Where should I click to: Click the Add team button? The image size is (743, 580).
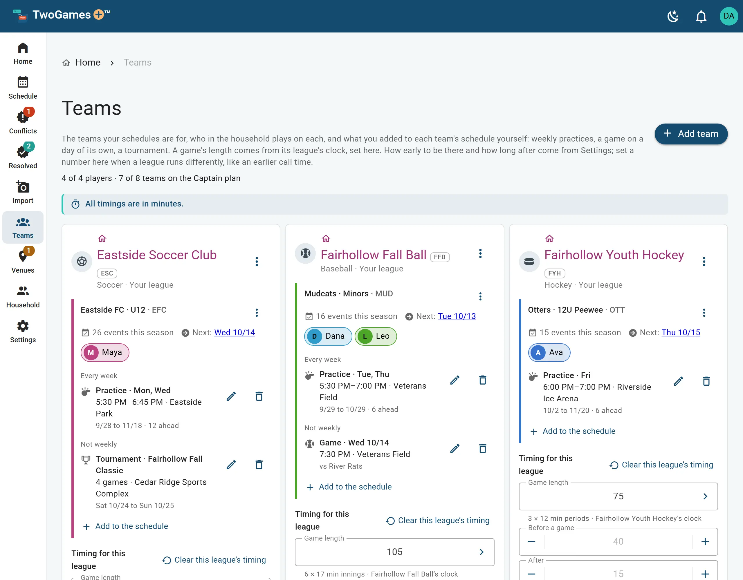[691, 134]
